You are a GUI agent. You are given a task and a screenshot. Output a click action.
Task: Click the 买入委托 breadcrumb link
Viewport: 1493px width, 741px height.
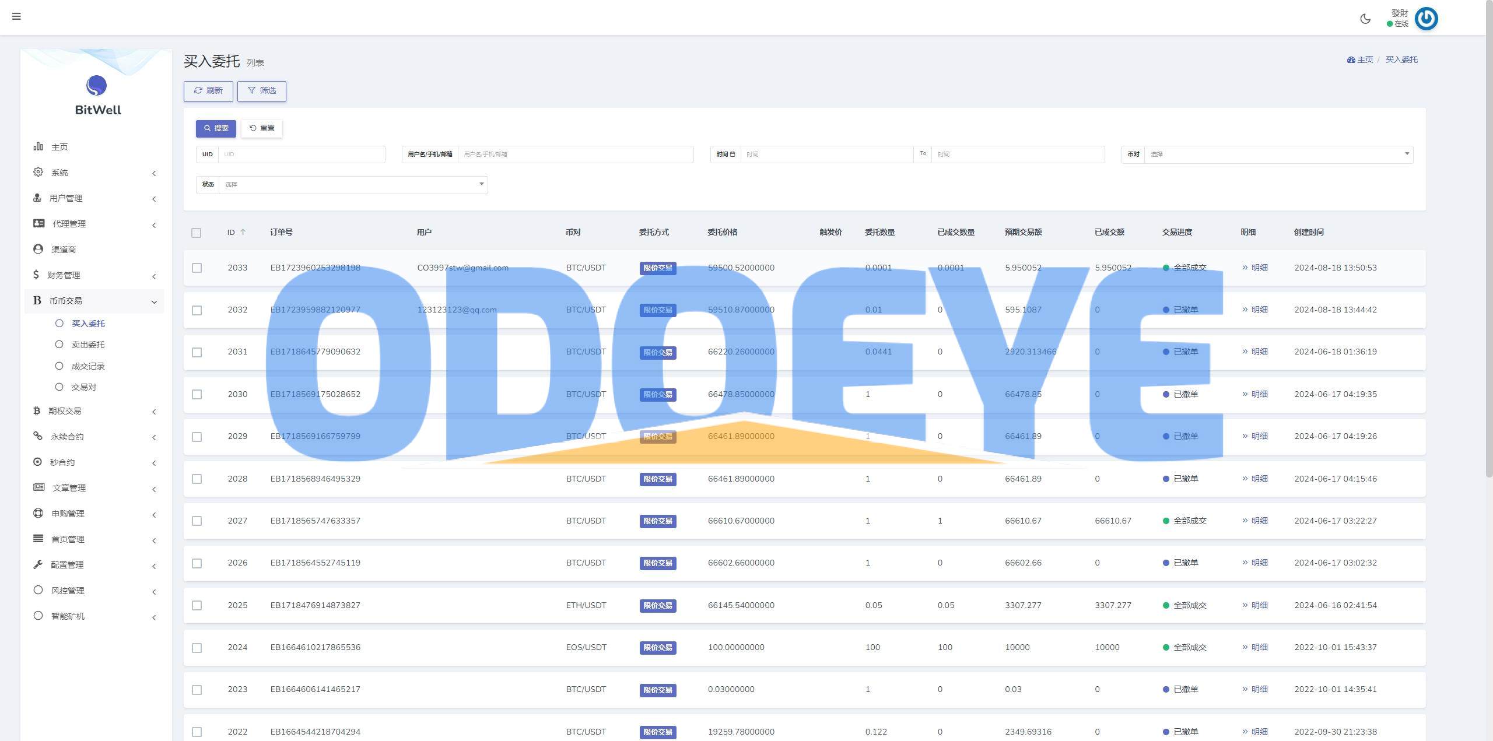pos(1401,59)
